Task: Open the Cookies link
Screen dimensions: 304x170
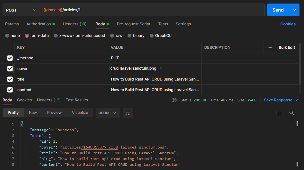Action: [x=288, y=24]
